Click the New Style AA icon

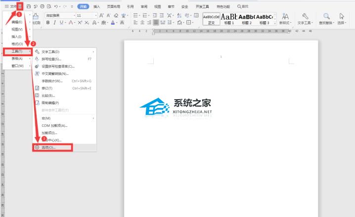[x=285, y=16]
